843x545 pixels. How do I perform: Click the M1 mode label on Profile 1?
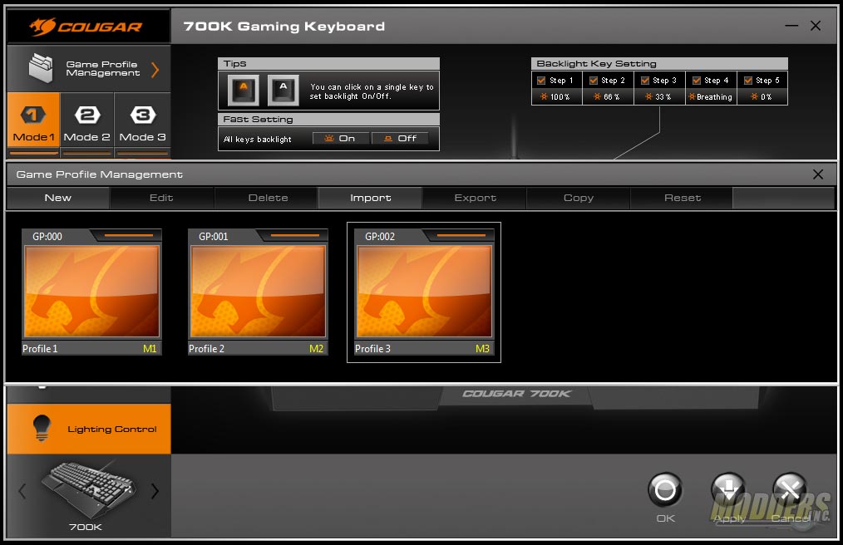pyautogui.click(x=150, y=349)
